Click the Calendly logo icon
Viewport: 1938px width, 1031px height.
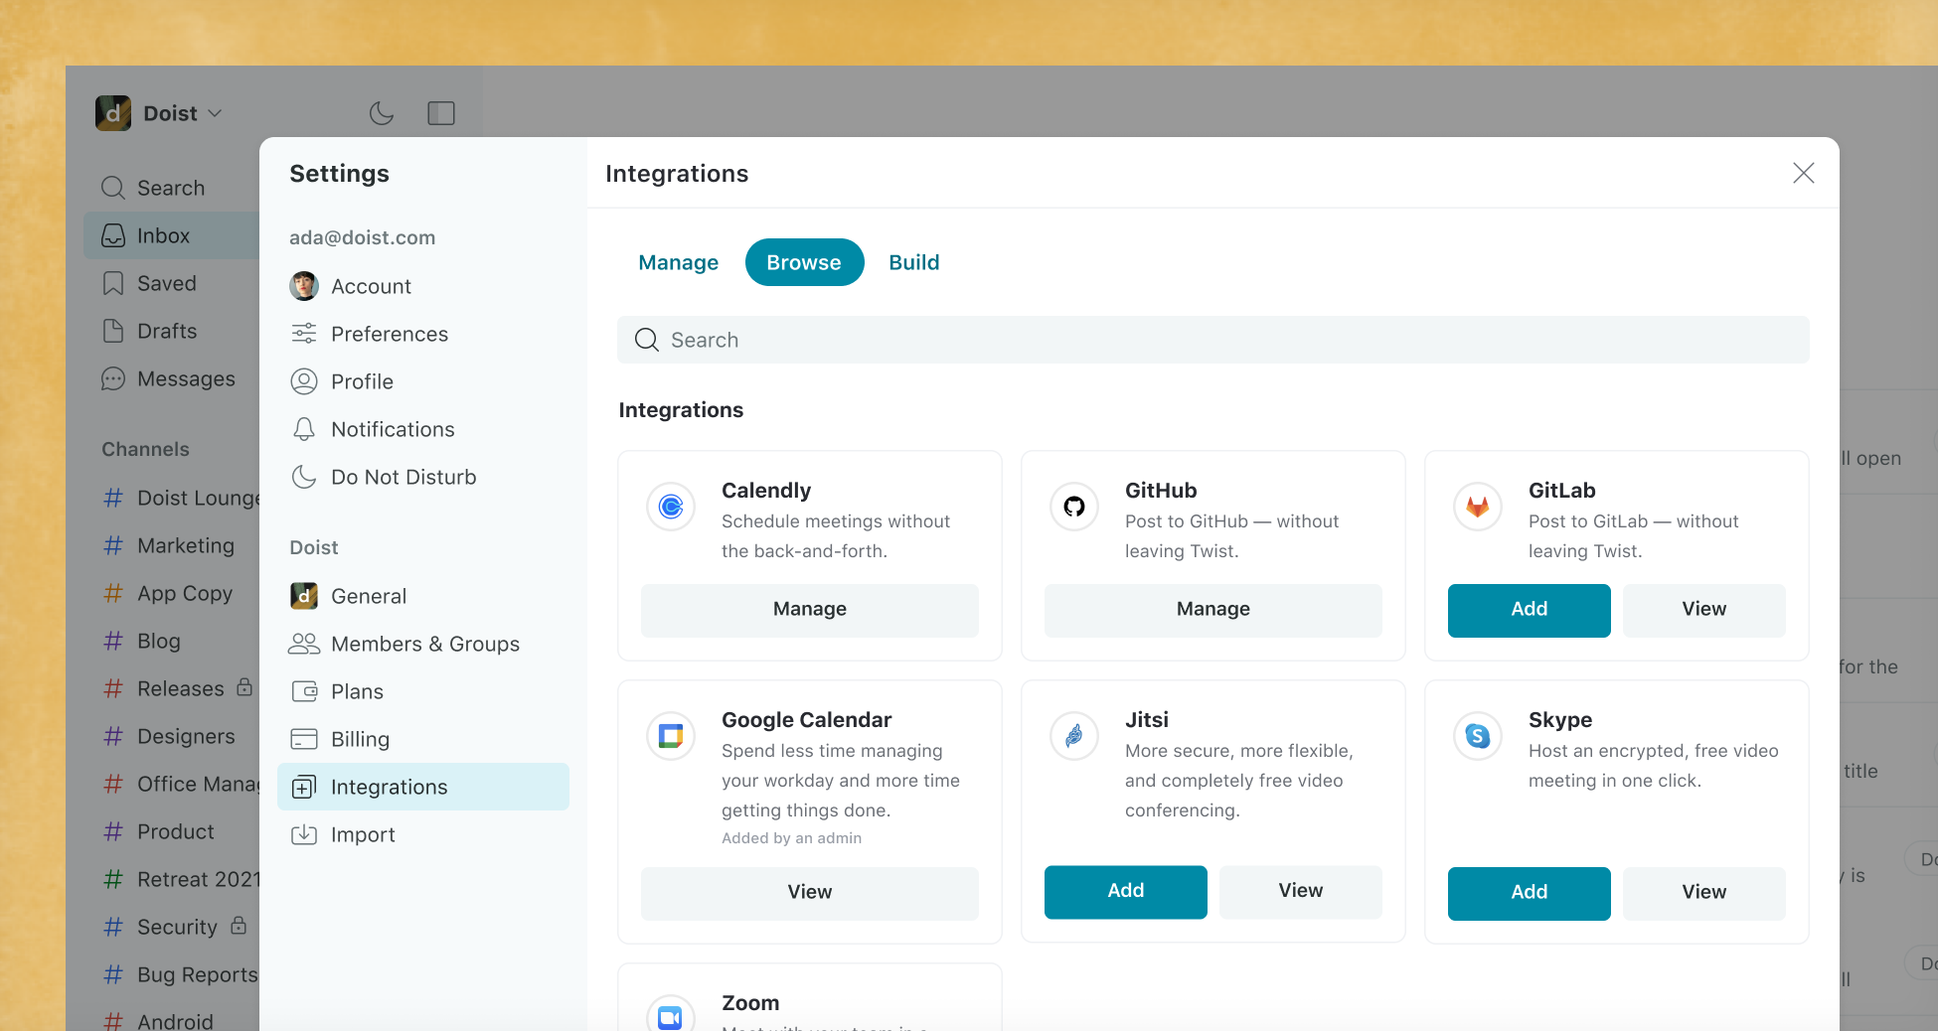tap(671, 507)
